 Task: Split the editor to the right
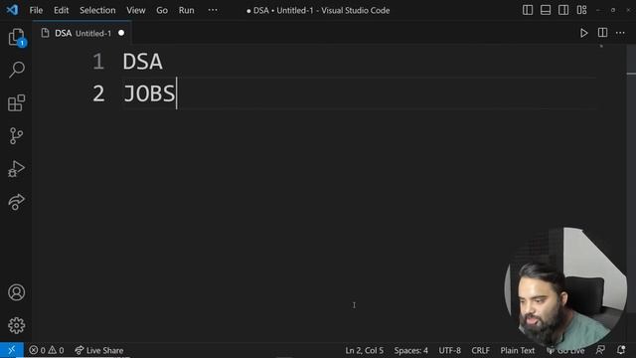602,33
